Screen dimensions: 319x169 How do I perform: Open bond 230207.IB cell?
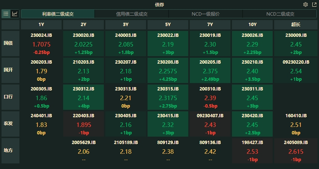pyautogui.click(x=126, y=70)
